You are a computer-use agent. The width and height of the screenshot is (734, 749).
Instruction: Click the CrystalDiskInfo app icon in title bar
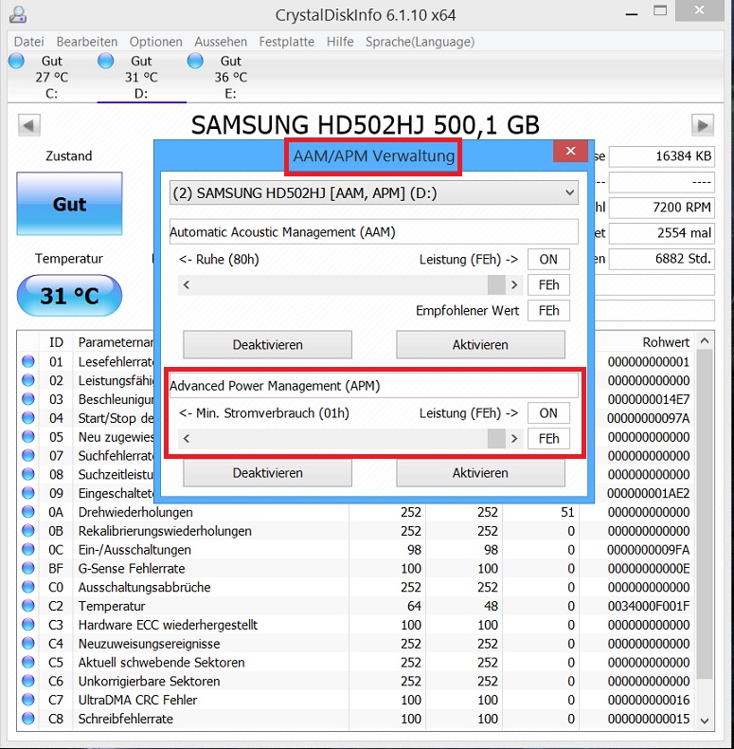(x=18, y=14)
